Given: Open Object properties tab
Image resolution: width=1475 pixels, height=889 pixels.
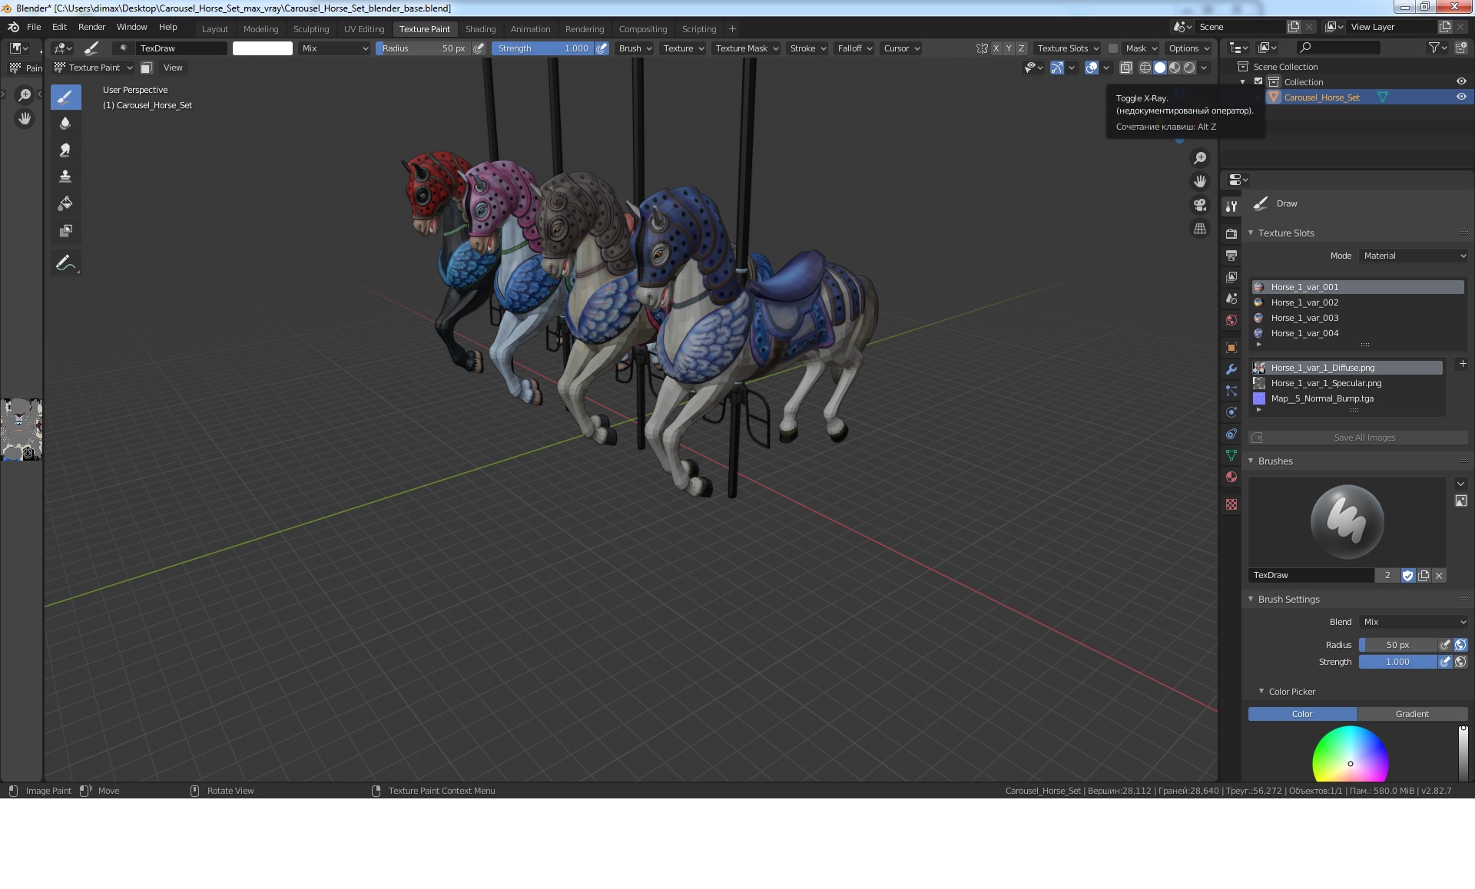Looking at the screenshot, I should [1231, 348].
